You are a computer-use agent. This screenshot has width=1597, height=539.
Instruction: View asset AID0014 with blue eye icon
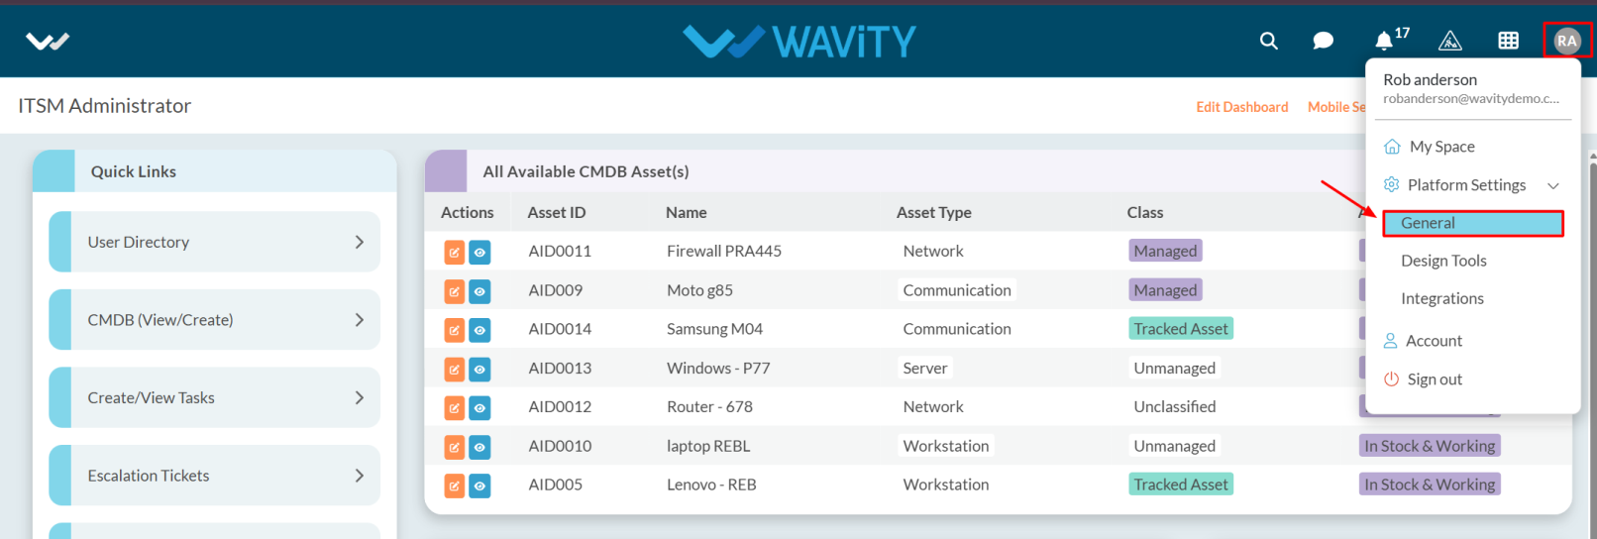click(x=479, y=330)
